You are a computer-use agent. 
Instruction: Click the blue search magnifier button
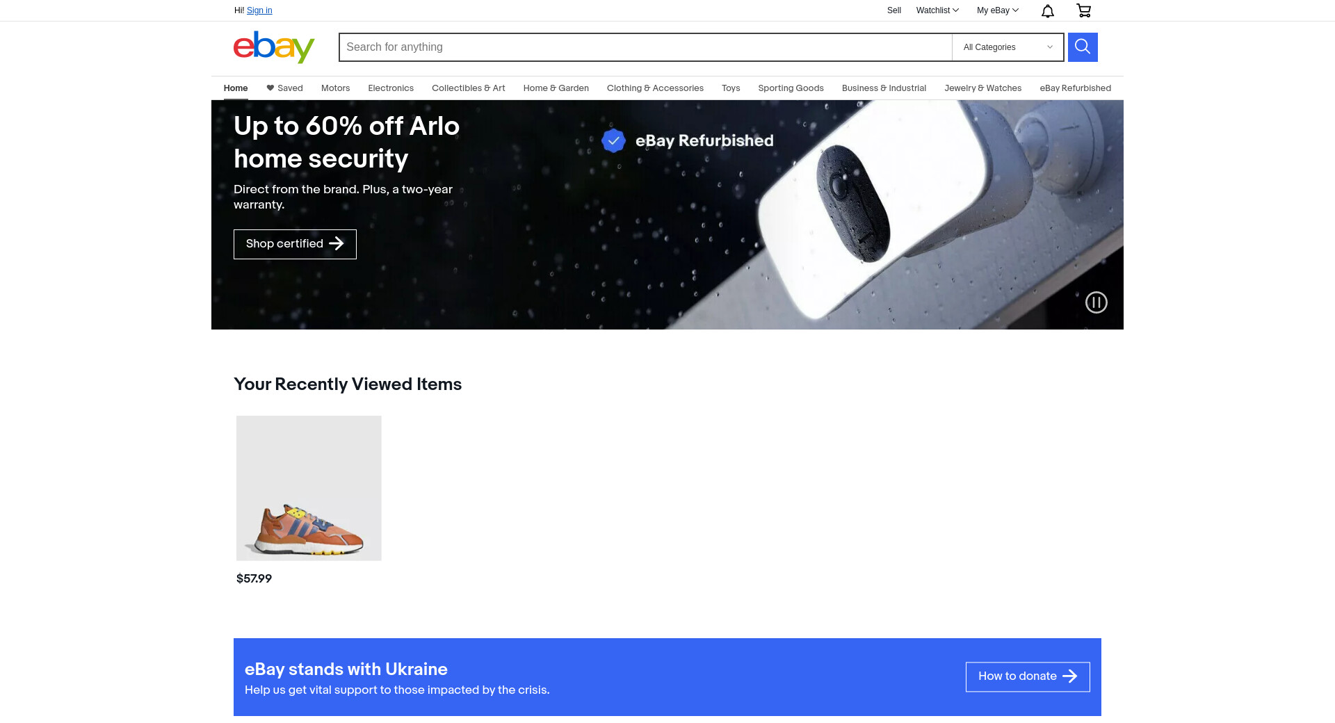click(1083, 47)
